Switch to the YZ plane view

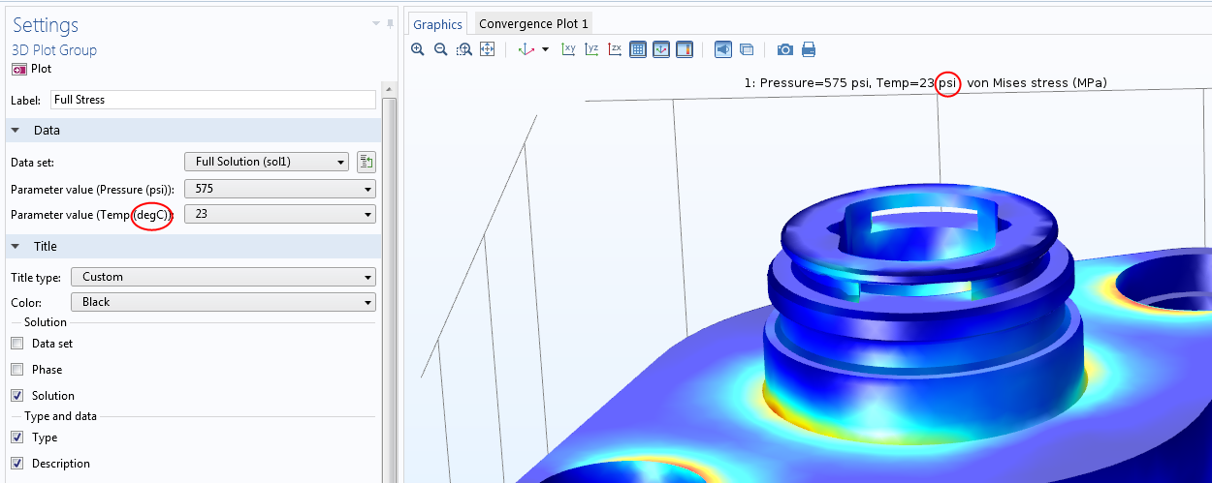point(591,49)
